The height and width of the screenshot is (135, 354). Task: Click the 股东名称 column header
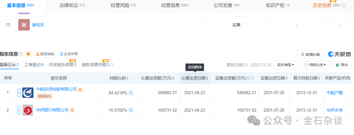coord(59,78)
